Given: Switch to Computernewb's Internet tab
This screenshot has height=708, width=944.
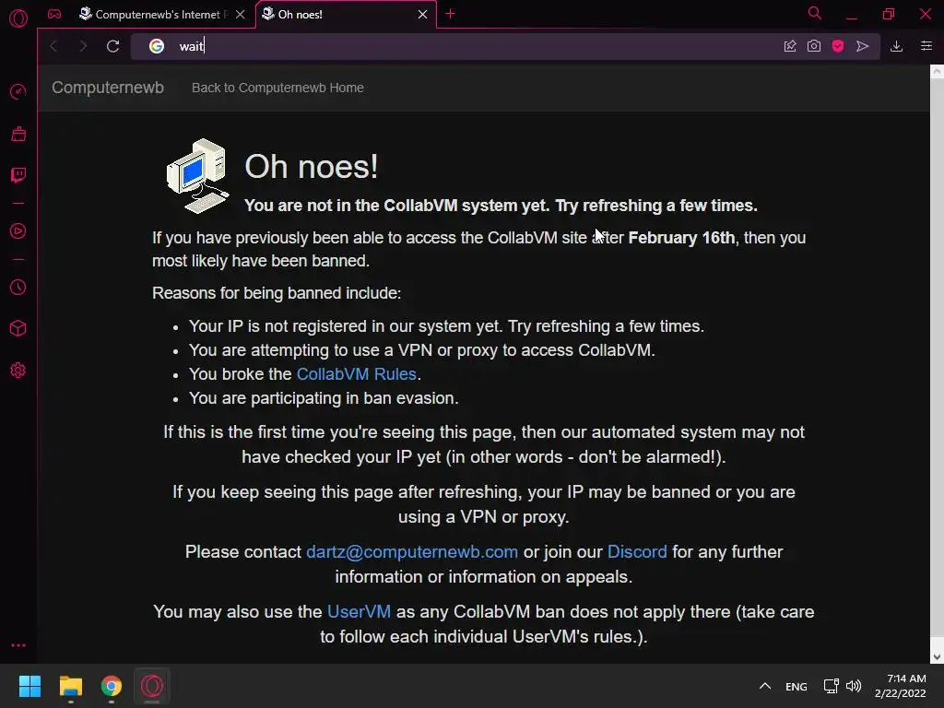Looking at the screenshot, I should pyautogui.click(x=154, y=14).
